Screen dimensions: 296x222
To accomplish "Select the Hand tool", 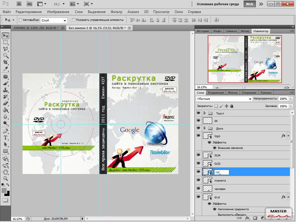I will coord(5,172).
